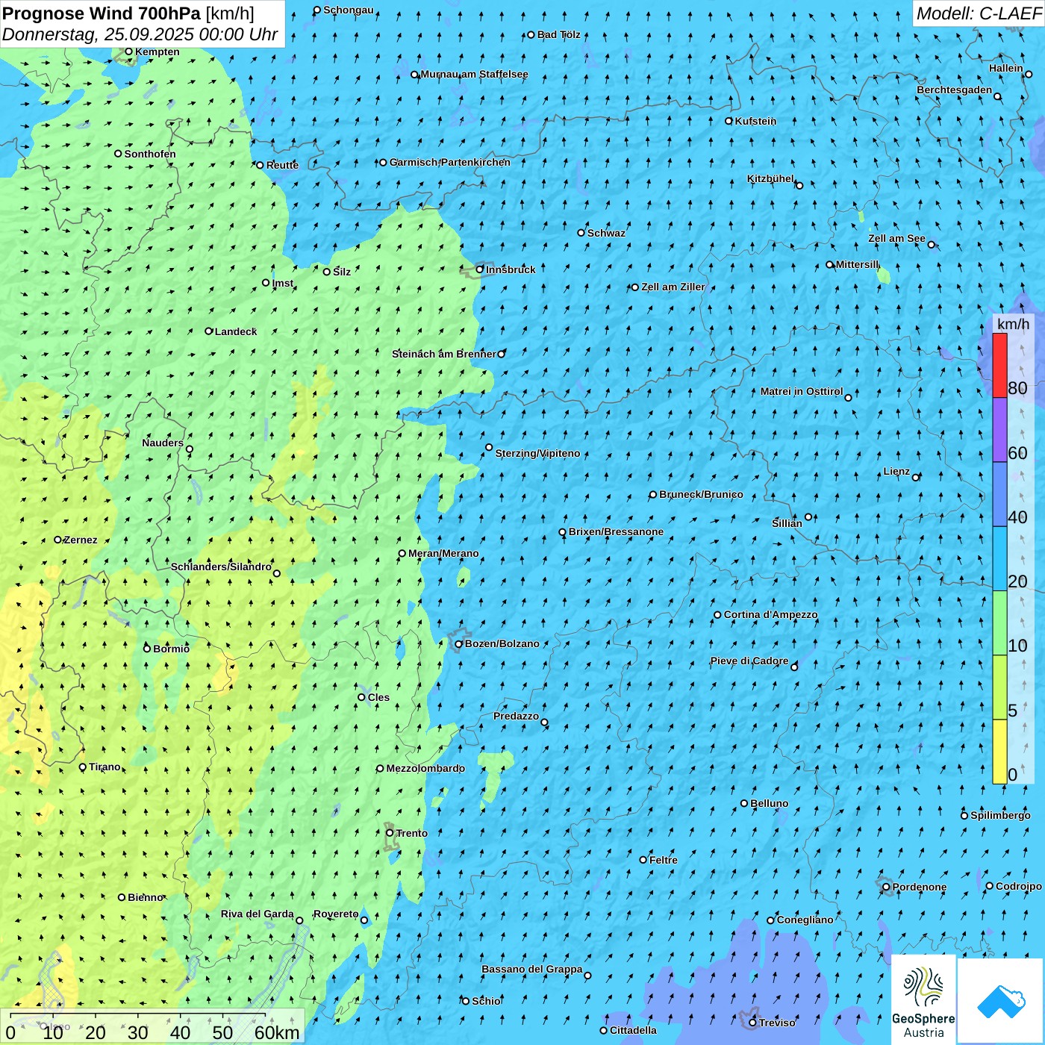1045x1045 pixels.
Task: Click the Treviso city marker
Action: pos(752,1023)
